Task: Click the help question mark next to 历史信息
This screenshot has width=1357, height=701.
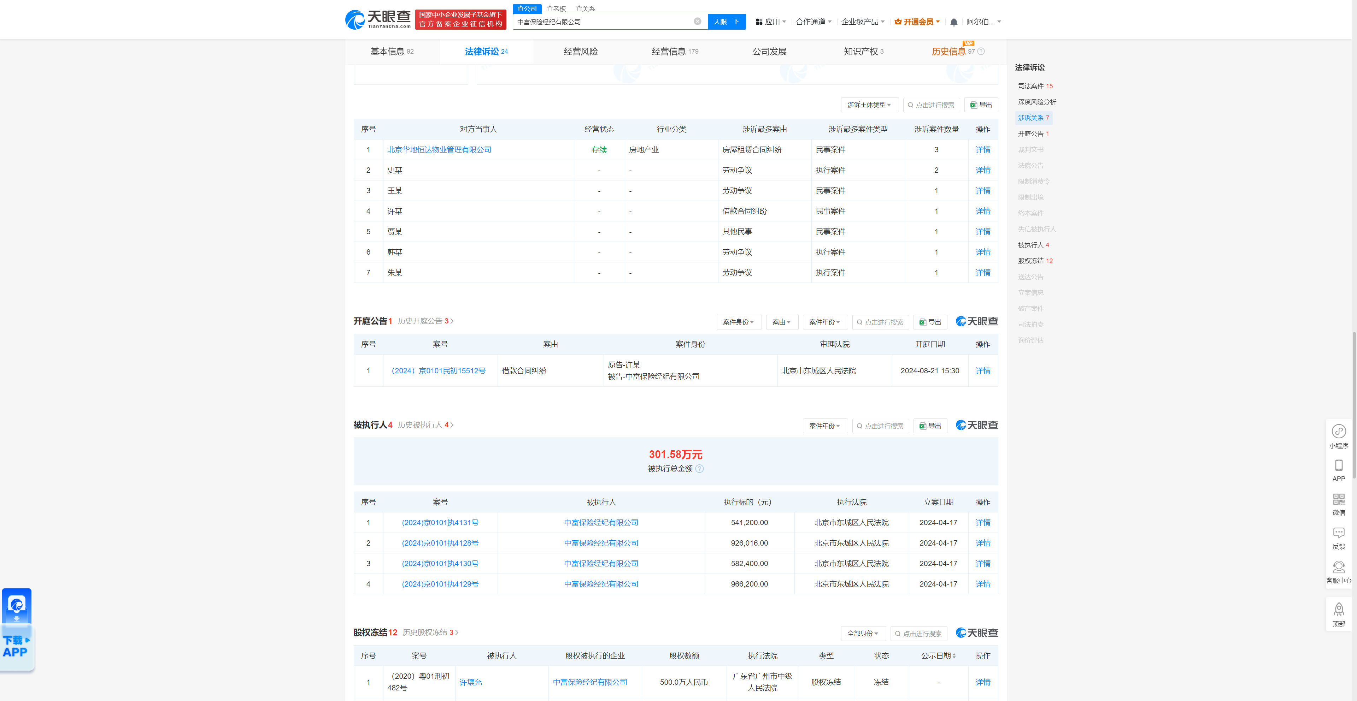Action: 981,52
